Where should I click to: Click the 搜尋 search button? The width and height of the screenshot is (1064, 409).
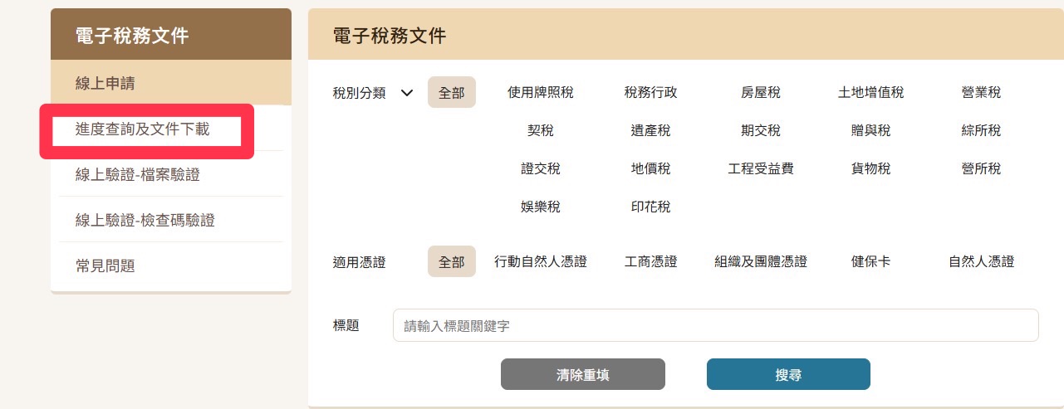click(x=787, y=374)
